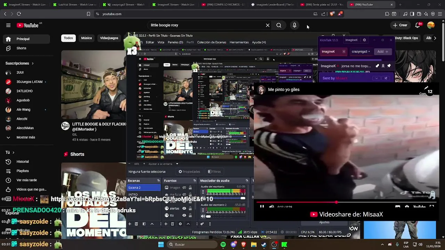
Task: Show hidden system tray icons
Action: 383,244
